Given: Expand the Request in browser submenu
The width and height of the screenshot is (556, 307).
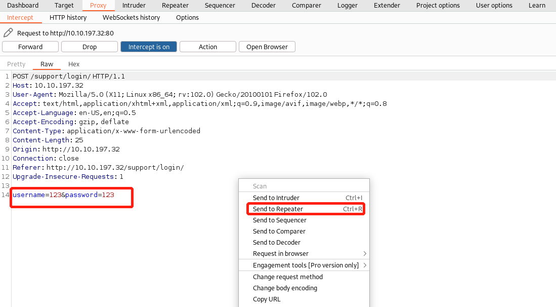Looking at the screenshot, I should point(365,253).
